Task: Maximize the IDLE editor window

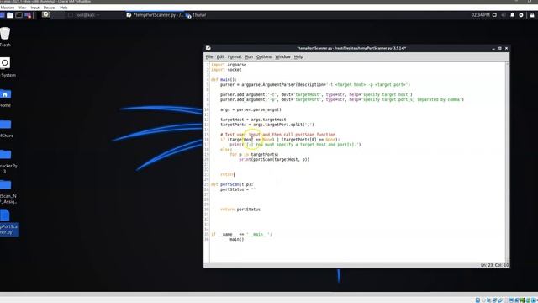Action: [500, 49]
